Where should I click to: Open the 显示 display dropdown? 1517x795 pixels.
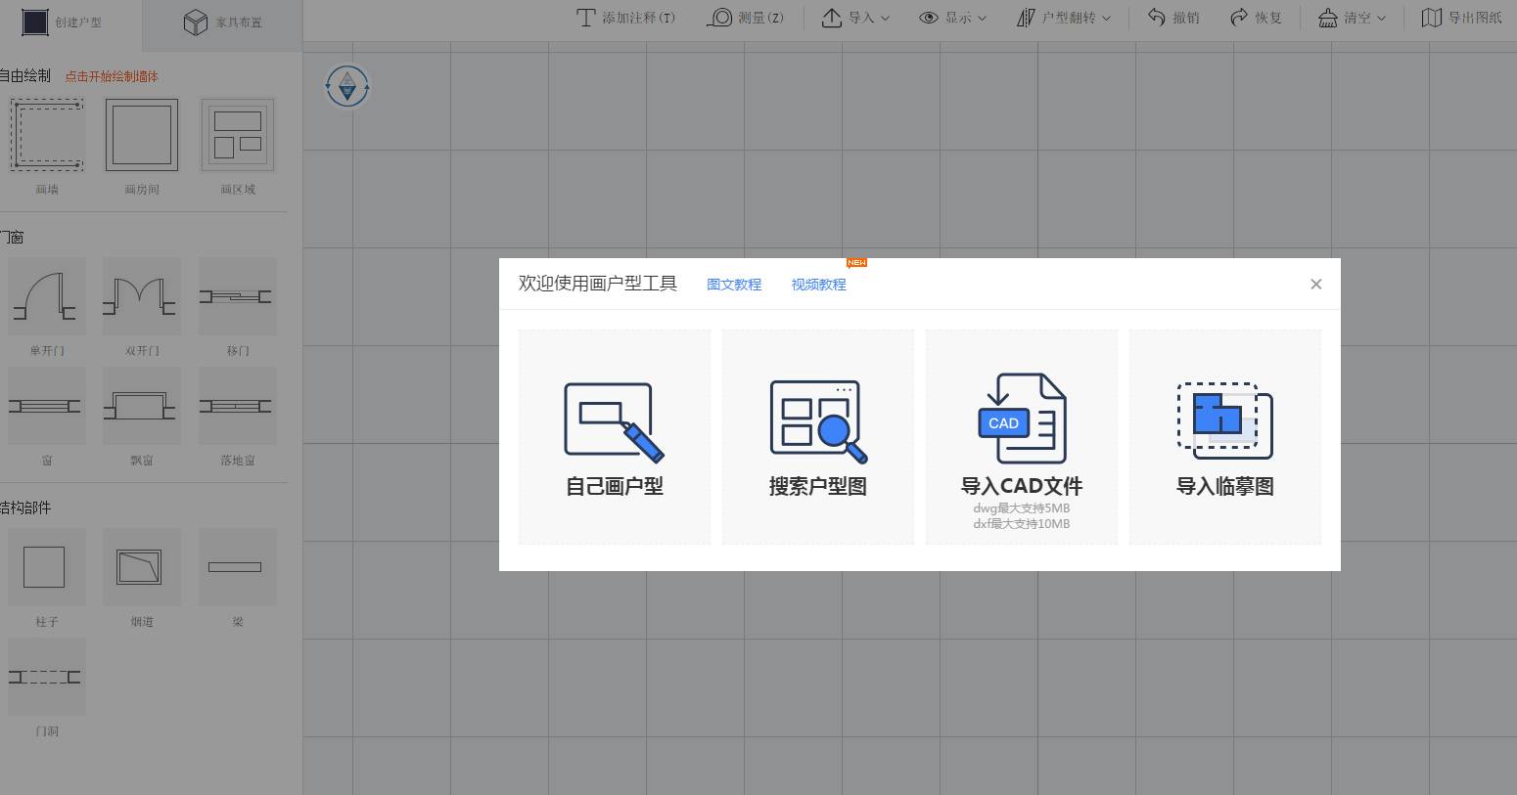click(x=952, y=18)
